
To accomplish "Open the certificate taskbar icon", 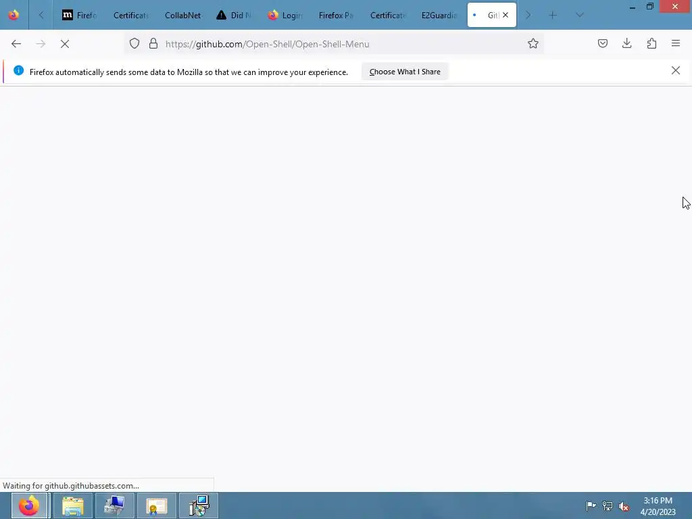I will pyautogui.click(x=157, y=505).
